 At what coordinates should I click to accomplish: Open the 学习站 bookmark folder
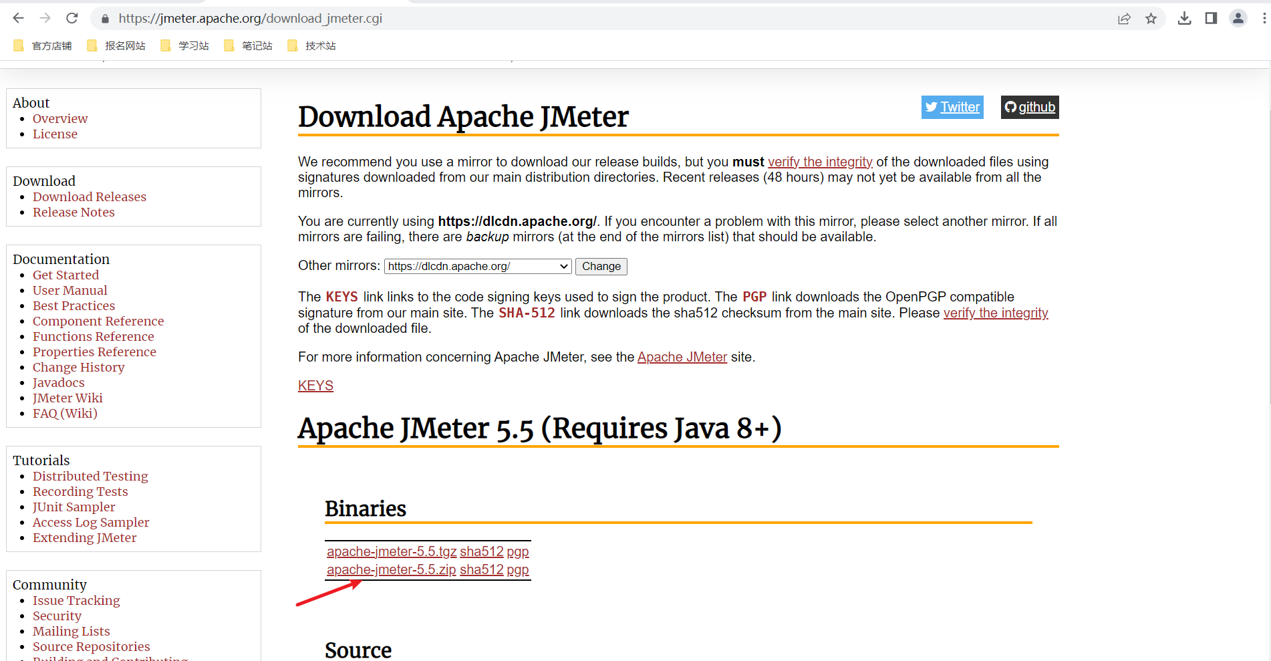184,45
